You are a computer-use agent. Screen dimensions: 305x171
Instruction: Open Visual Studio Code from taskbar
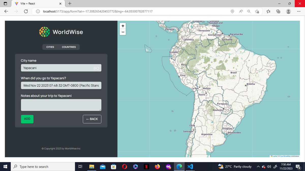click(190, 166)
